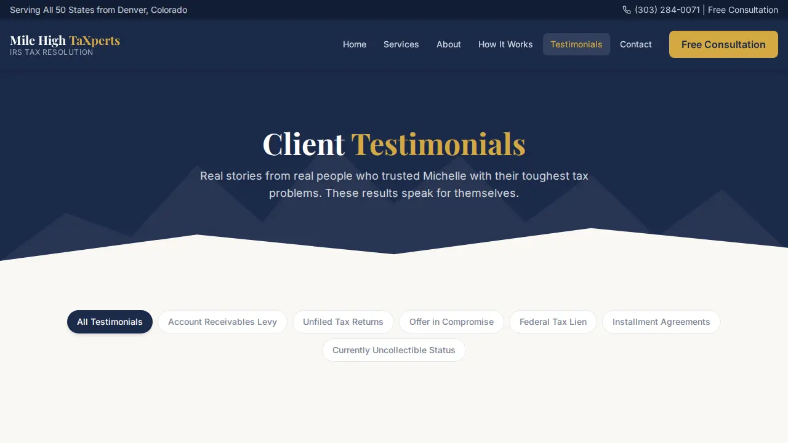This screenshot has width=788, height=443.
Task: Select the Testimonials nav item
Action: (x=576, y=44)
